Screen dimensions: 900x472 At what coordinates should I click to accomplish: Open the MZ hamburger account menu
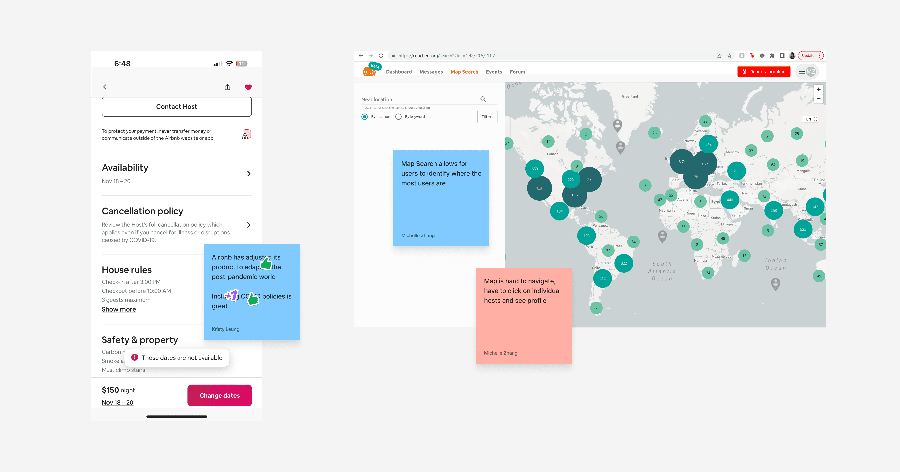click(807, 72)
